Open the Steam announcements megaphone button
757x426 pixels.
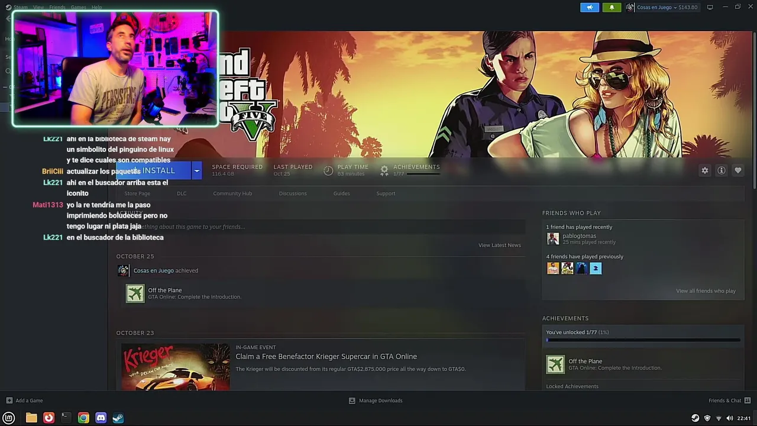click(590, 7)
